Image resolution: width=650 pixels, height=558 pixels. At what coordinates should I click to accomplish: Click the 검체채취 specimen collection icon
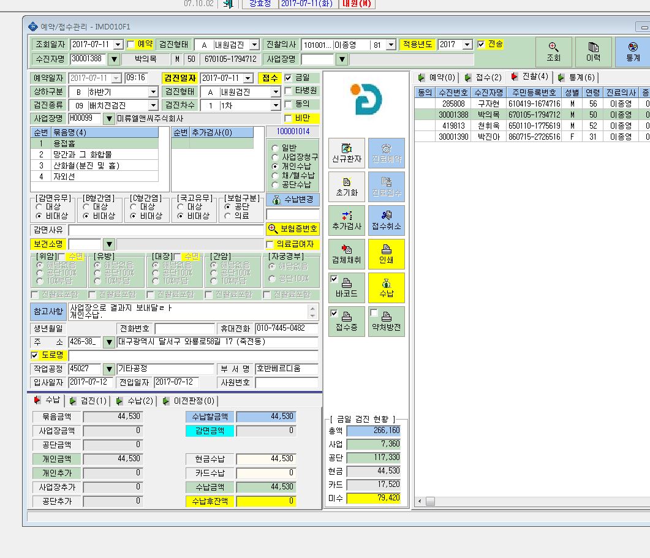(347, 254)
